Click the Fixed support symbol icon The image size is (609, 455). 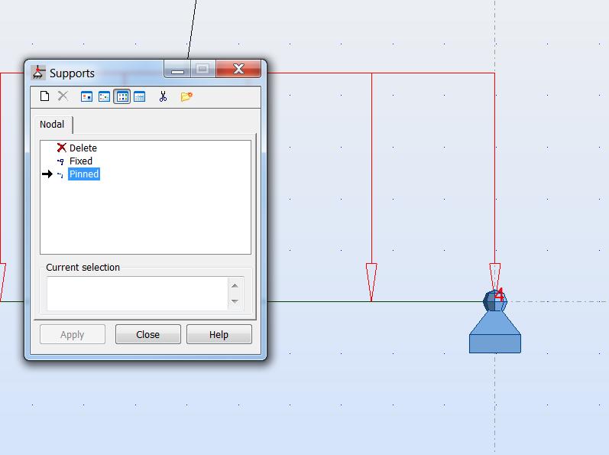point(60,161)
